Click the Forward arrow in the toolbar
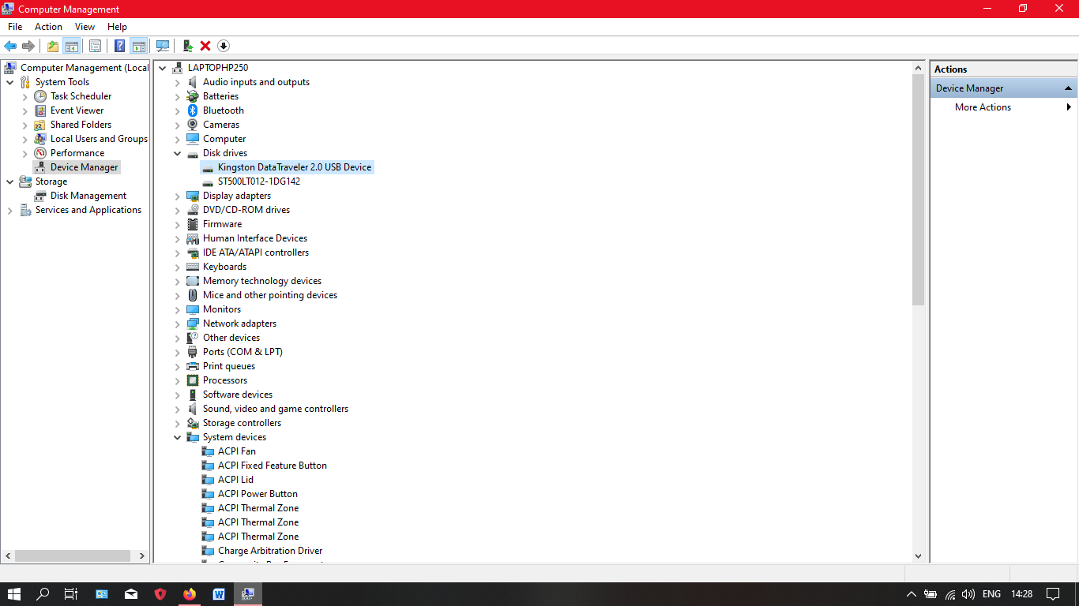The image size is (1079, 606). 28,46
